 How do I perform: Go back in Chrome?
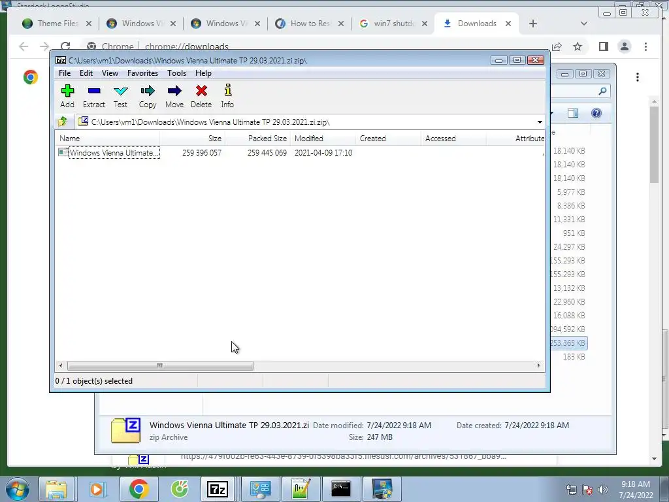(24, 46)
